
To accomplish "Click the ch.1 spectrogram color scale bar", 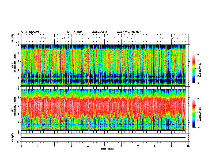I will (194, 69).
